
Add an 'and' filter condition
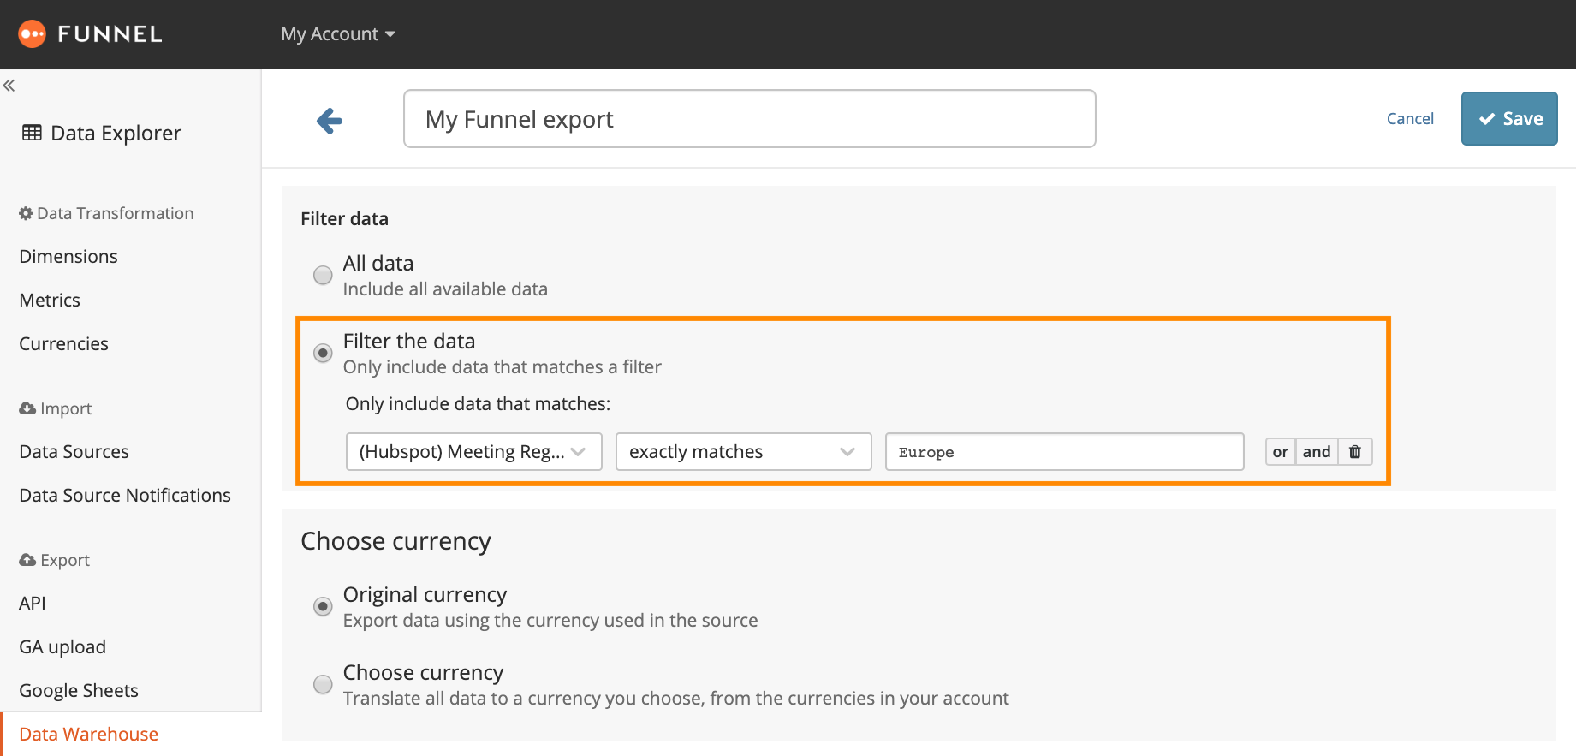tap(1317, 452)
